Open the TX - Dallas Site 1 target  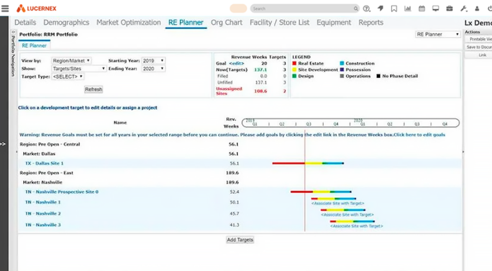pos(44,163)
